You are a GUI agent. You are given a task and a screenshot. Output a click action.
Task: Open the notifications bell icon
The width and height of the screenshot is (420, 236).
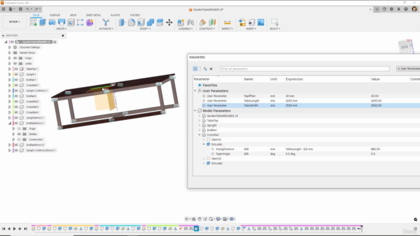click(x=398, y=9)
